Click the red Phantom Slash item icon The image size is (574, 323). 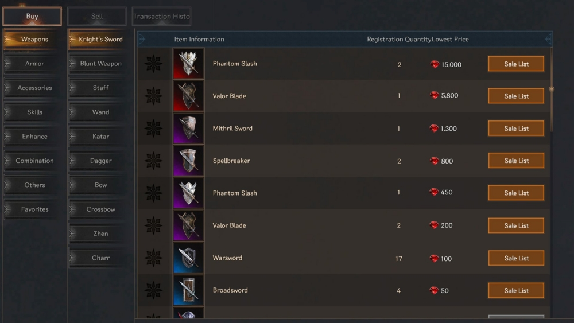[x=188, y=64]
